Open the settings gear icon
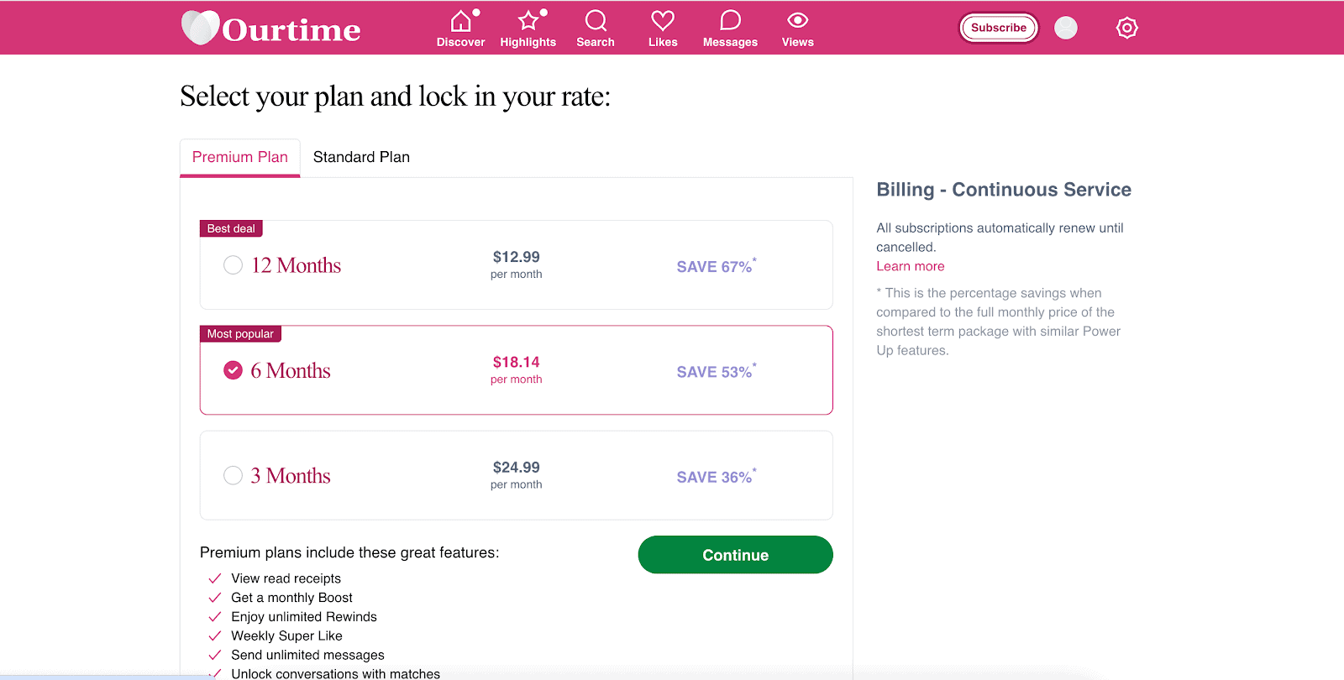 [1126, 28]
